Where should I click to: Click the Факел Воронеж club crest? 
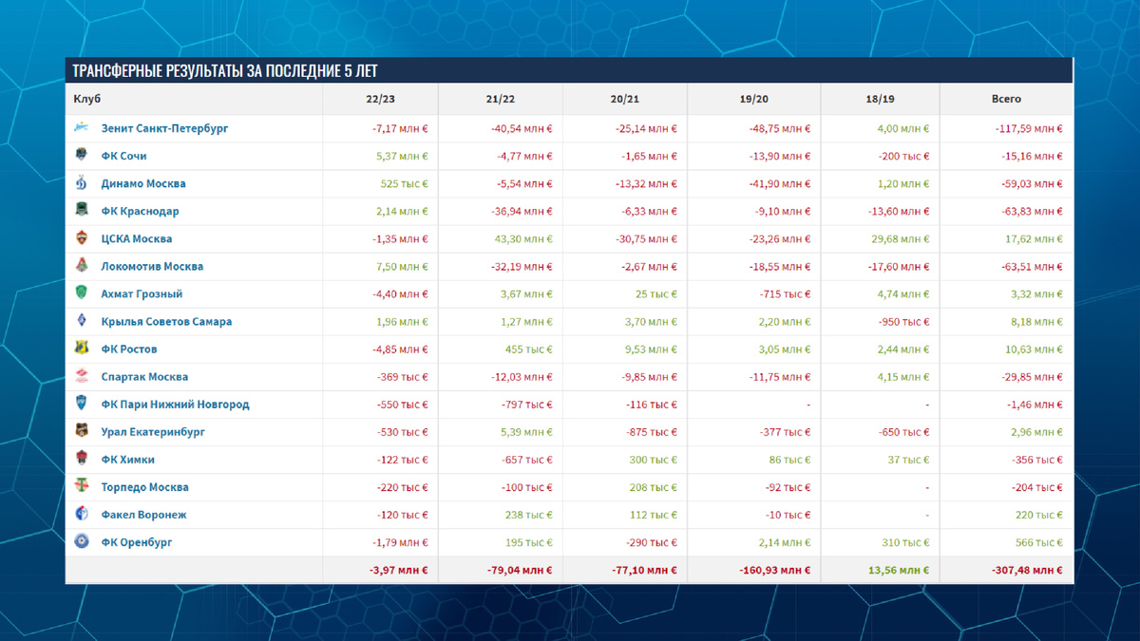(82, 514)
